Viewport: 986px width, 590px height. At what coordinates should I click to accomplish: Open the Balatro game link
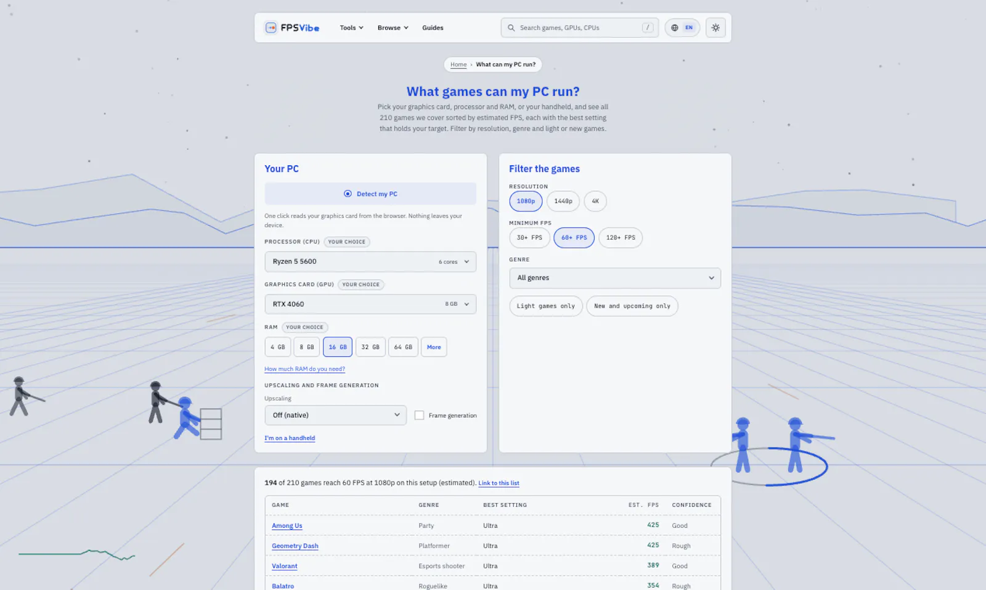[x=283, y=586]
